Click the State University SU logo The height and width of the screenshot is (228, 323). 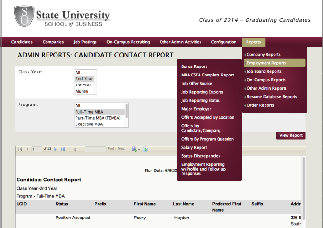click(24, 17)
